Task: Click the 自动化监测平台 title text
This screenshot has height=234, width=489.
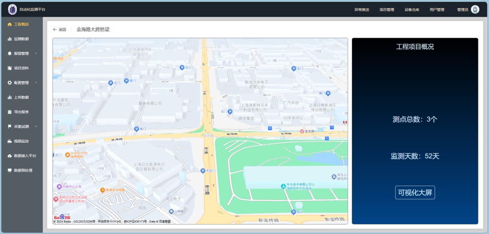Action: [x=33, y=9]
